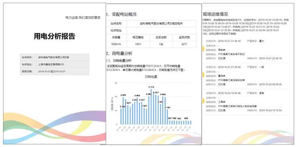Click the '1台' transformer count value

pos(161,44)
